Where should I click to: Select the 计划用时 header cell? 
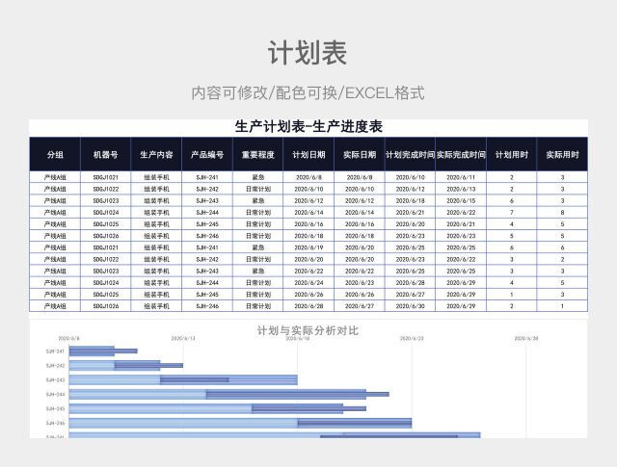512,154
